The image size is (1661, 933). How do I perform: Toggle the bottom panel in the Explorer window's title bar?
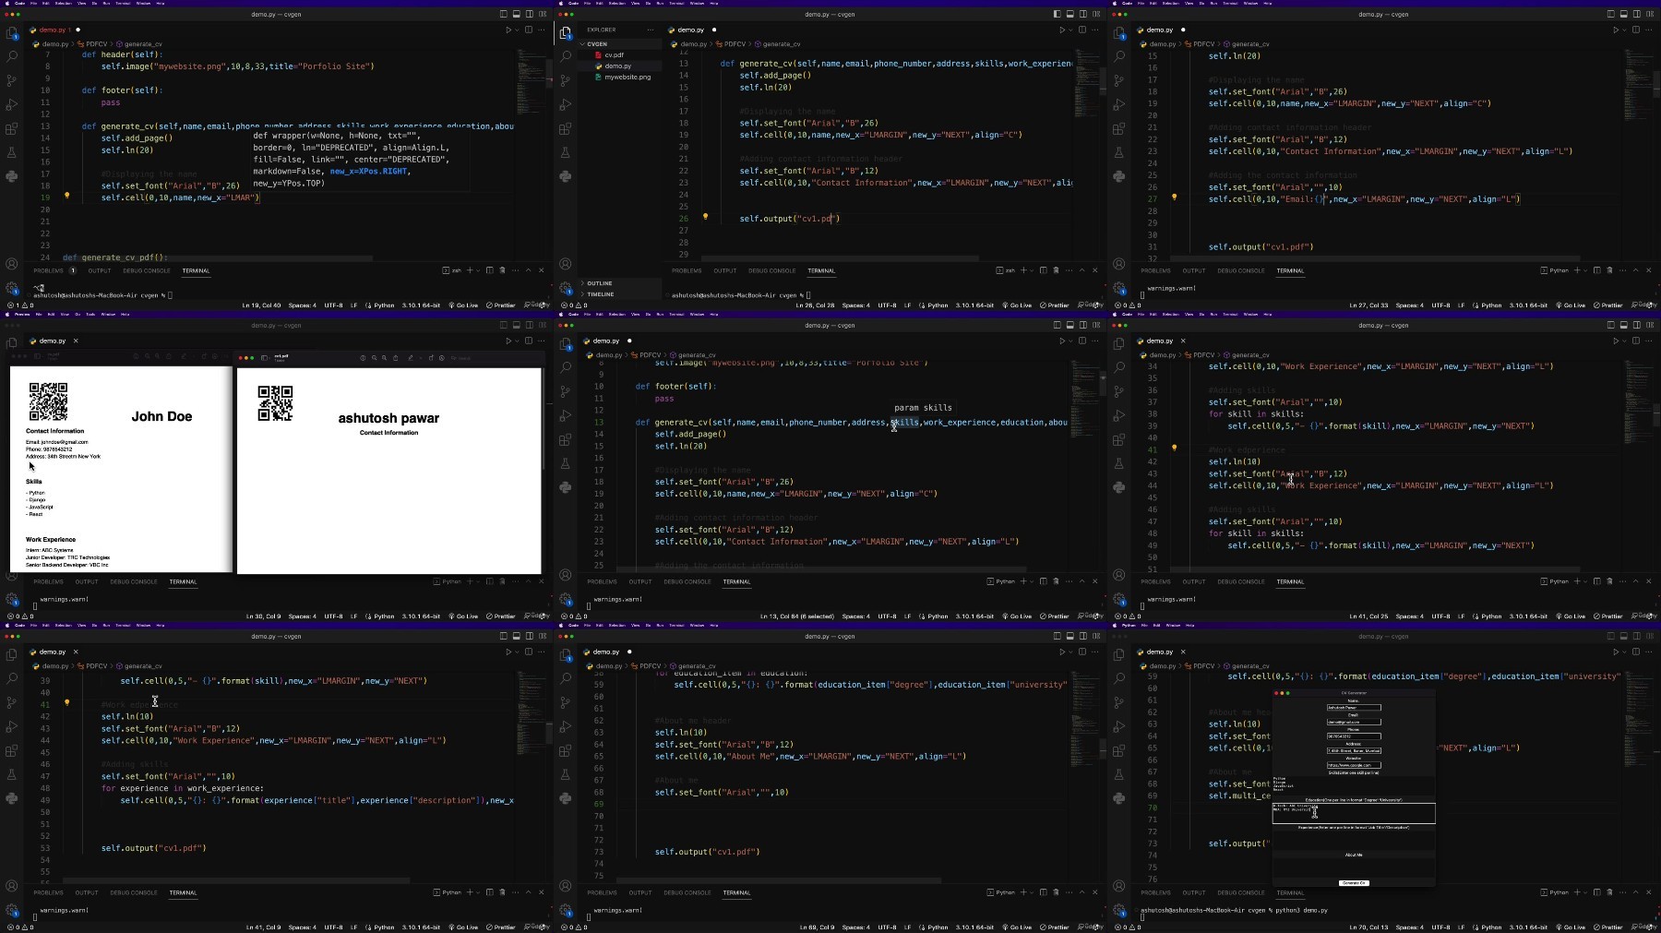(x=1069, y=14)
